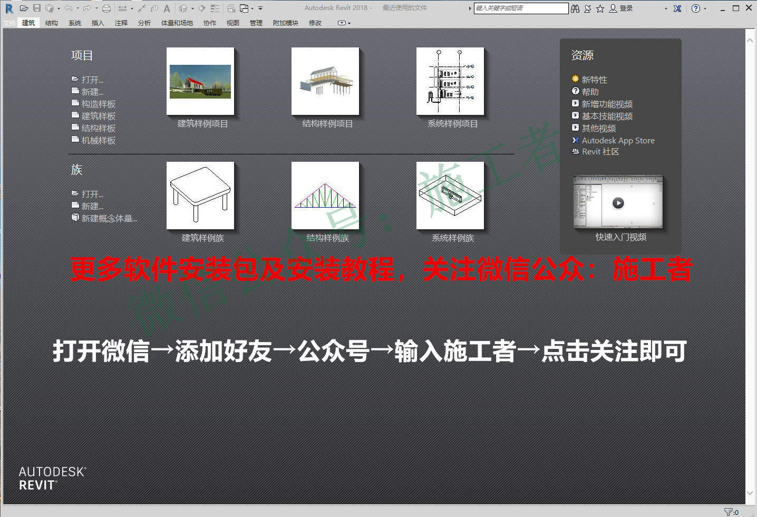The height and width of the screenshot is (517, 757).
Task: Open the 建筑样例族 table thumbnail
Action: click(200, 196)
